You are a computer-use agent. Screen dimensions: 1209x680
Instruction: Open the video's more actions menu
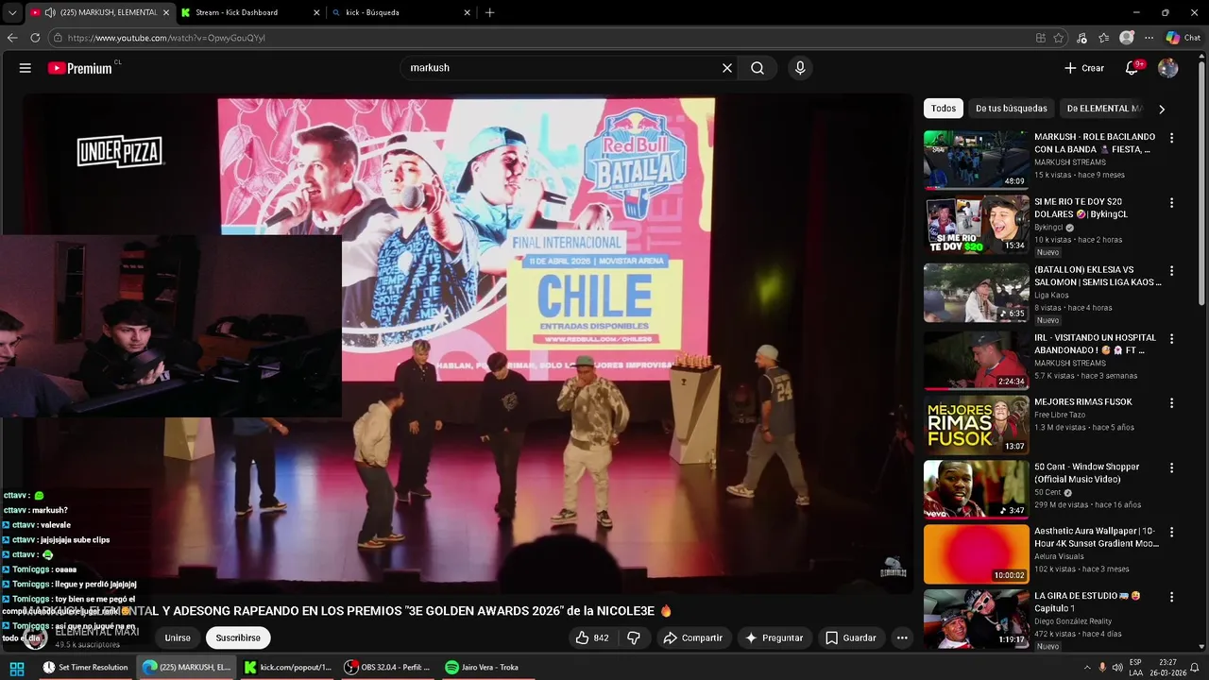coord(902,637)
